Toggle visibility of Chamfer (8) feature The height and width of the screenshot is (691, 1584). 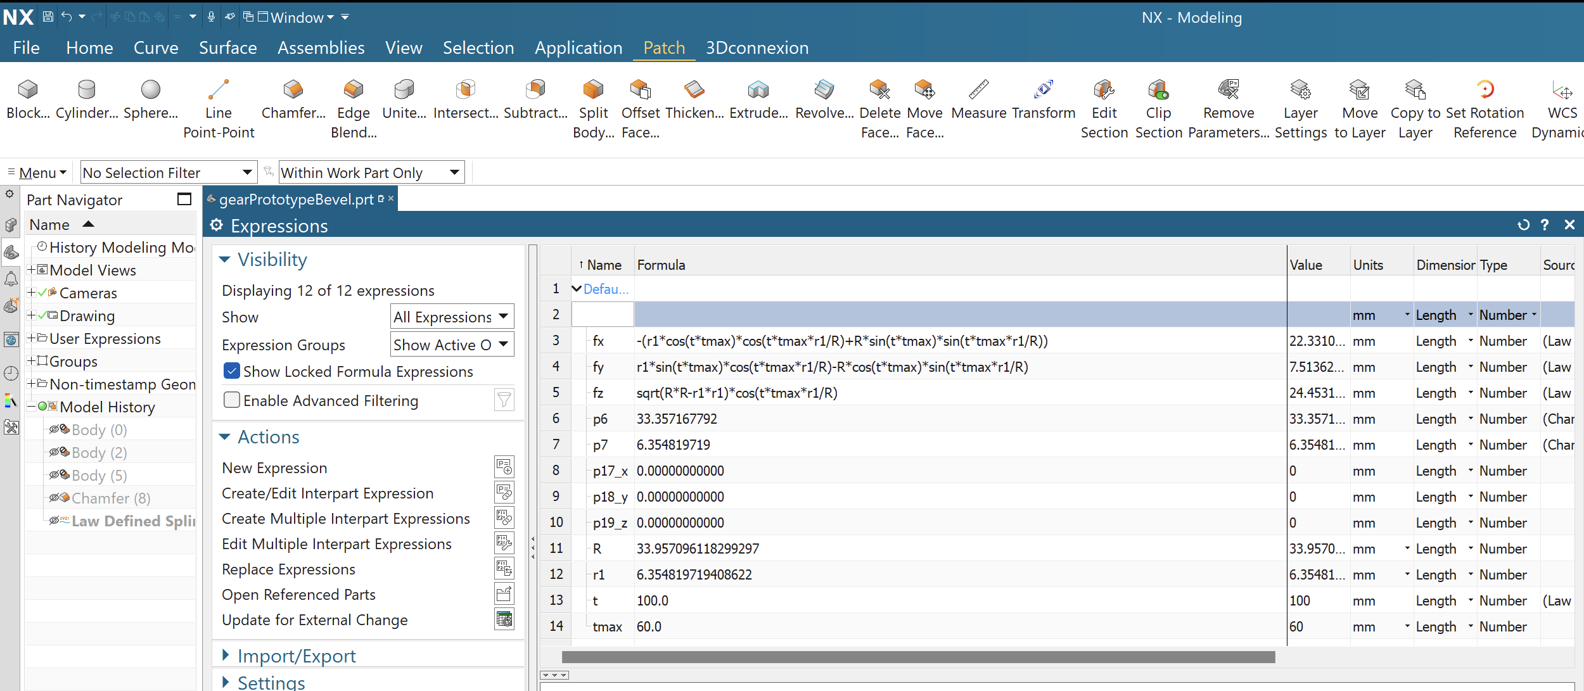[55, 498]
